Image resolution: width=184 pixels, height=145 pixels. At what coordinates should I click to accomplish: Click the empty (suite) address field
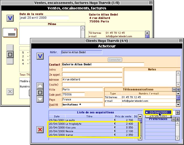coord(92,85)
